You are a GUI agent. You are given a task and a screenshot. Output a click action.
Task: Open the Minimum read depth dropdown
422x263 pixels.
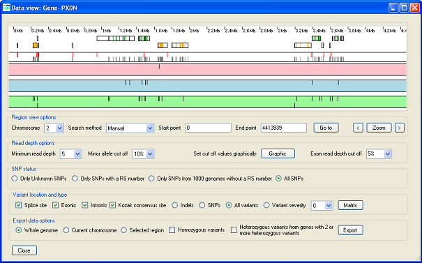[x=78, y=154]
